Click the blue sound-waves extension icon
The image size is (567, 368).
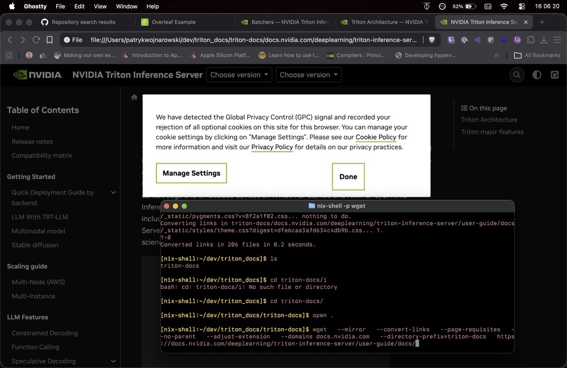point(478,40)
